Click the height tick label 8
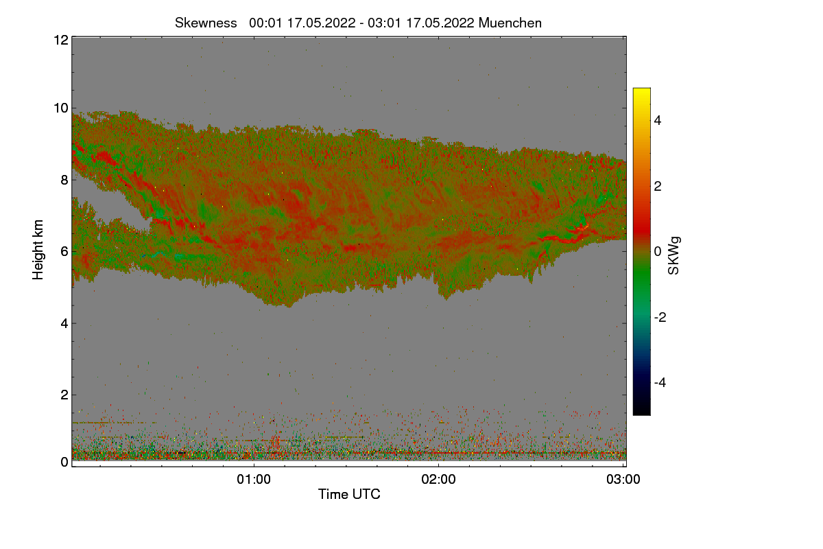Screen dimensions: 823x549 [64, 180]
